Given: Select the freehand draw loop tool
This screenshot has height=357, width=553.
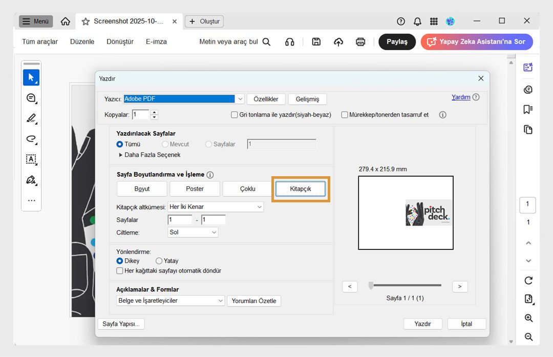Looking at the screenshot, I should (31, 139).
